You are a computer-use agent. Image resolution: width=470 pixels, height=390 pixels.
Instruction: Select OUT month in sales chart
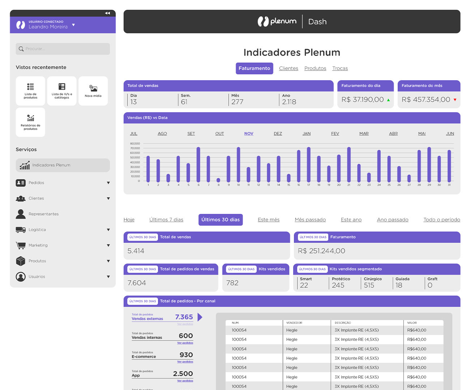(x=220, y=134)
